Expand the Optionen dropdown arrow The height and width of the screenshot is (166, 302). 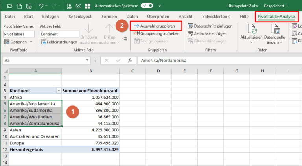click(x=31, y=42)
